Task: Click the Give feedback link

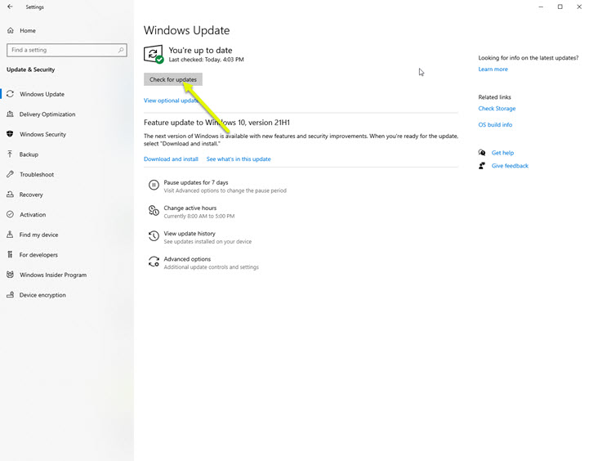Action: [510, 166]
